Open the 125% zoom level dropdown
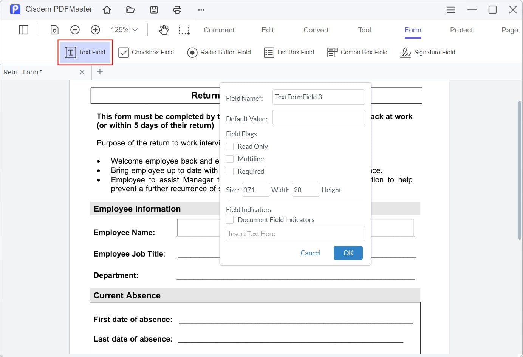 tap(124, 29)
